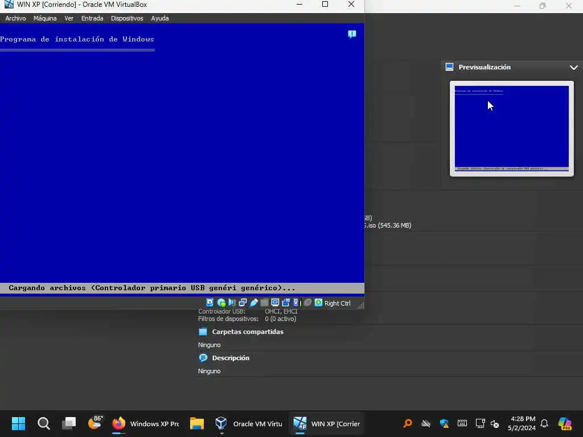This screenshot has height=437, width=583.
Task: Open the Ayuda menu
Action: coord(160,18)
